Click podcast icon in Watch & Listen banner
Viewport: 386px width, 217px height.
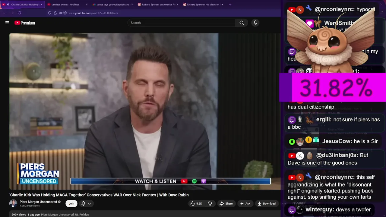204,181
